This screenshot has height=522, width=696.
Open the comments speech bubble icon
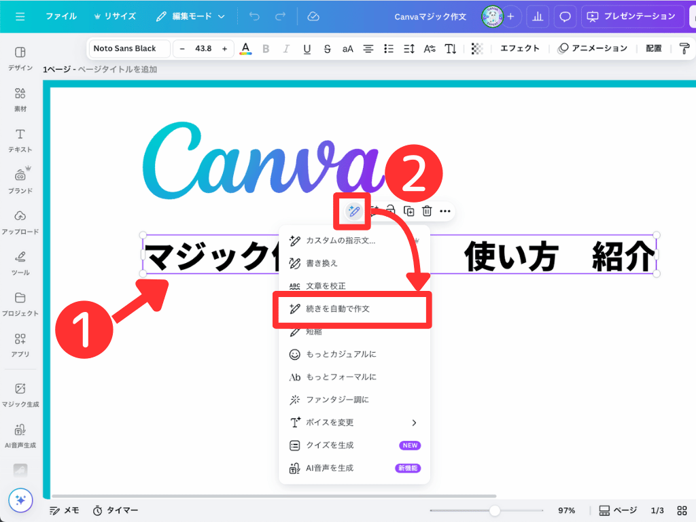coord(565,16)
